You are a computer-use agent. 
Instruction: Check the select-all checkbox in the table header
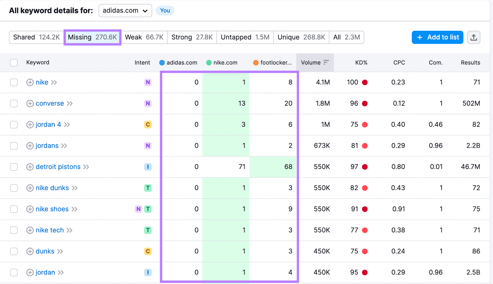point(14,62)
